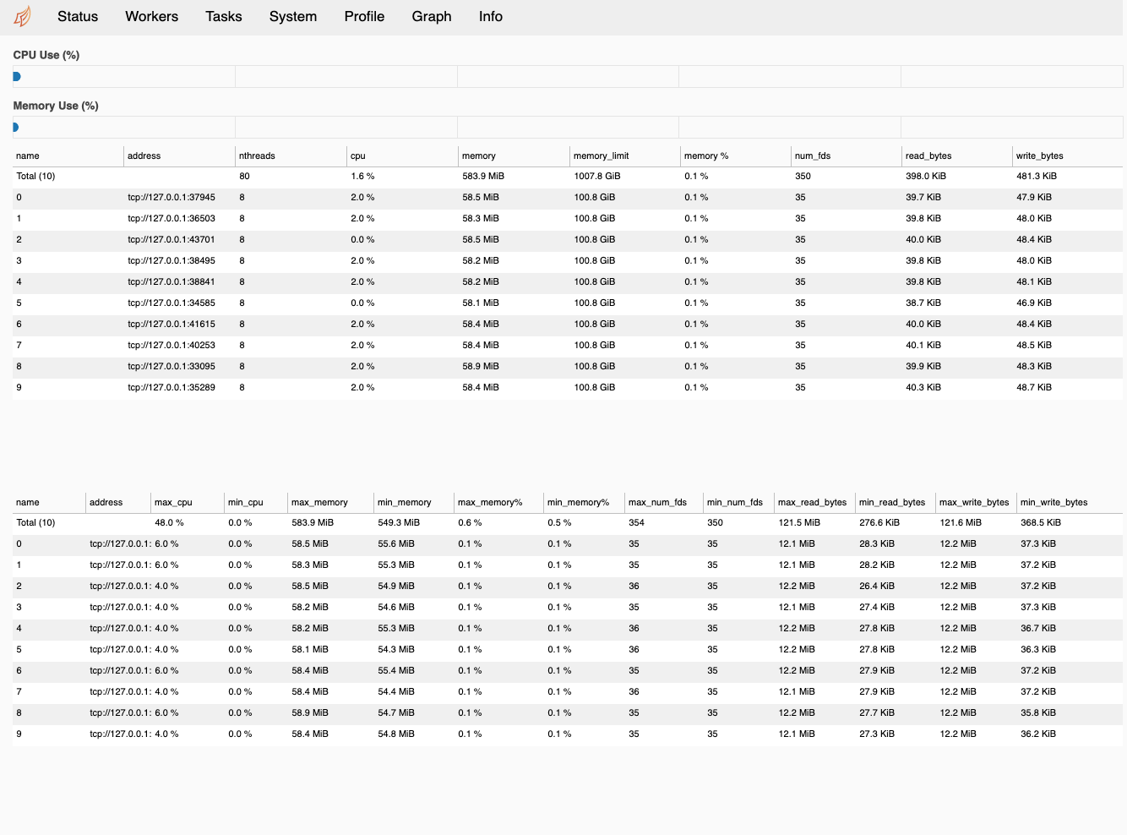Select address tcp://127.0.0.1:36503

tap(171, 218)
